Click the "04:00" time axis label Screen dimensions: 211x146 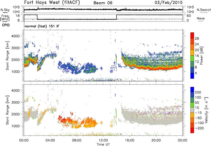50,140
